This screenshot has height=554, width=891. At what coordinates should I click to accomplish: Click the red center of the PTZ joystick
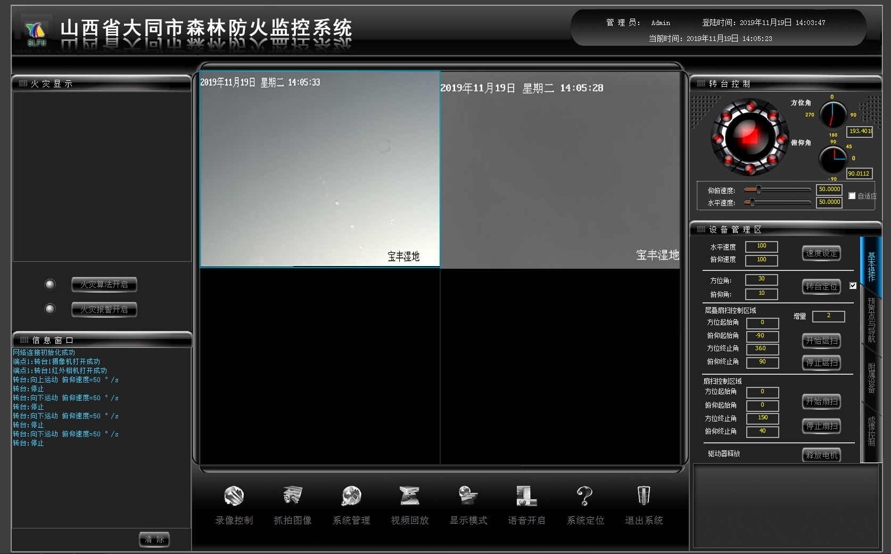point(749,137)
